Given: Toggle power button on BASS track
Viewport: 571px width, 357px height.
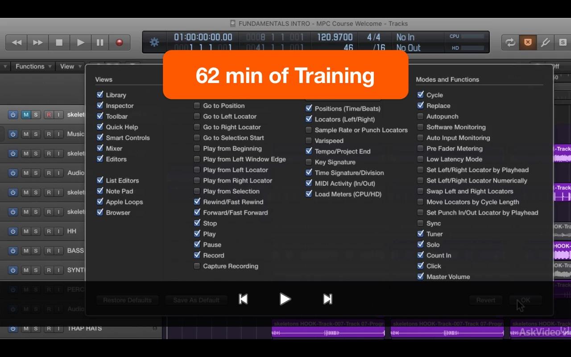Looking at the screenshot, I should pos(13,251).
